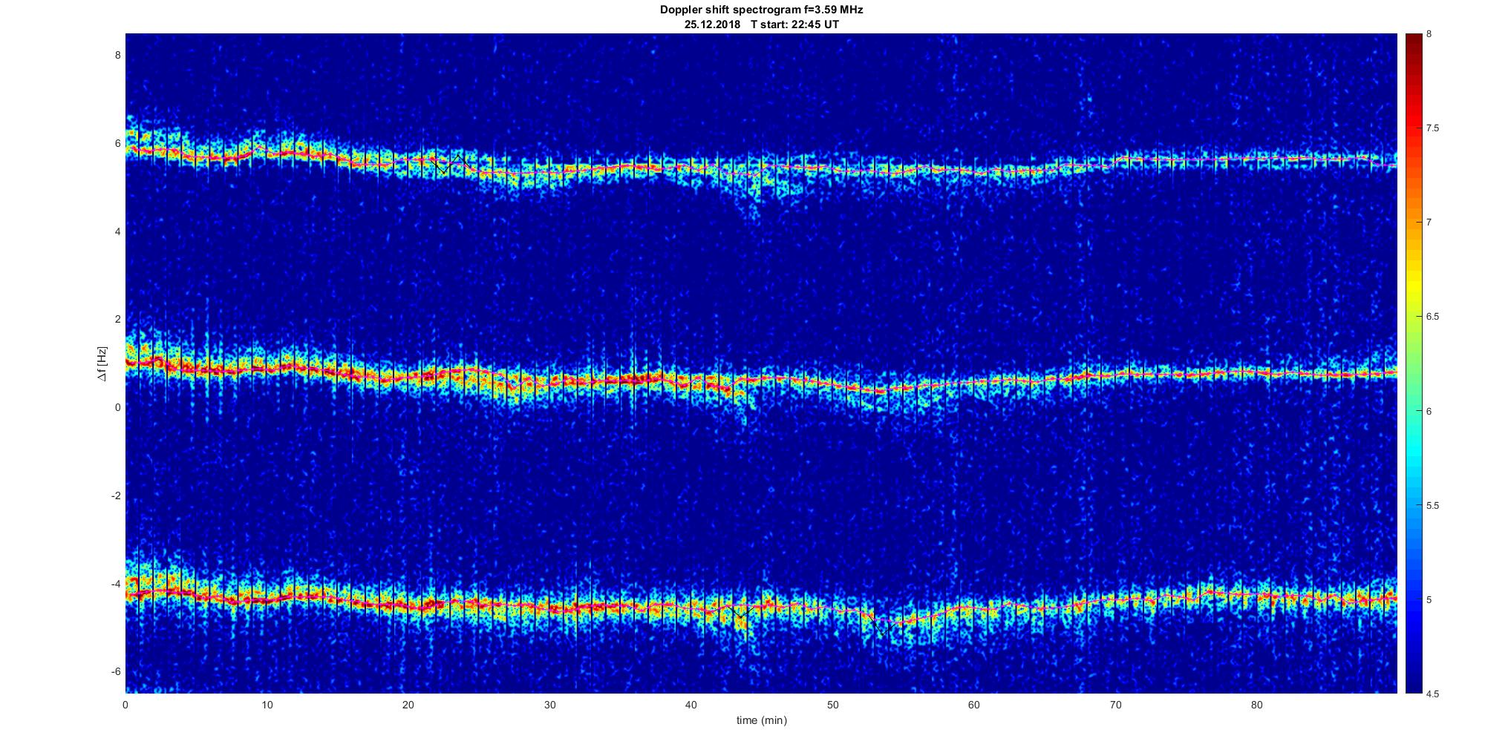Click the colorbar tick label '5.5'
This screenshot has width=1485, height=744.
[x=1432, y=505]
